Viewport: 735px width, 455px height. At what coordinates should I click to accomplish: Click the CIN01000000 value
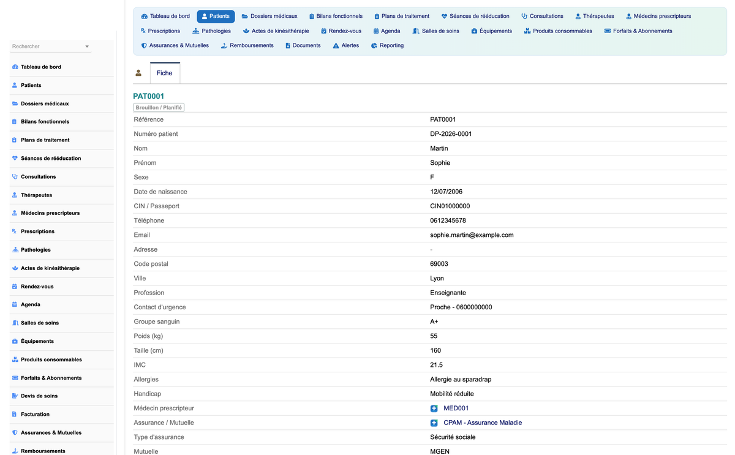450,206
